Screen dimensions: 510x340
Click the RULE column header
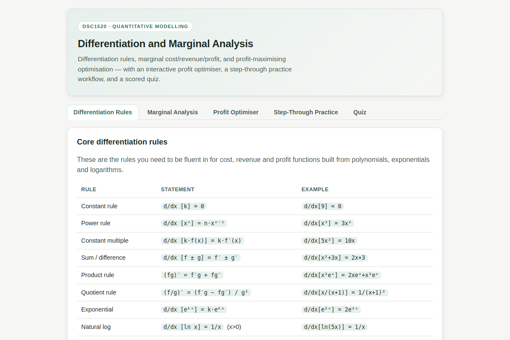(x=89, y=190)
